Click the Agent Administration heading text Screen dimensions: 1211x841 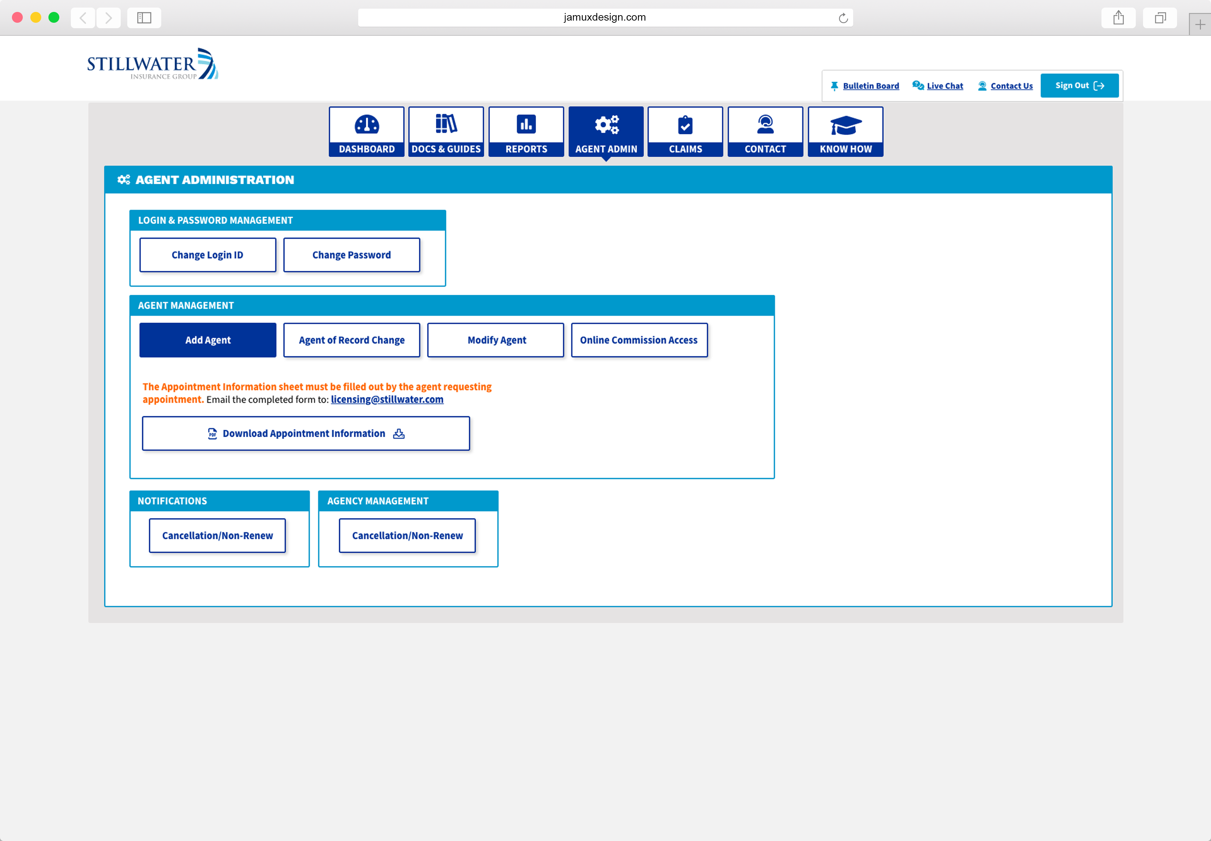pyautogui.click(x=215, y=180)
